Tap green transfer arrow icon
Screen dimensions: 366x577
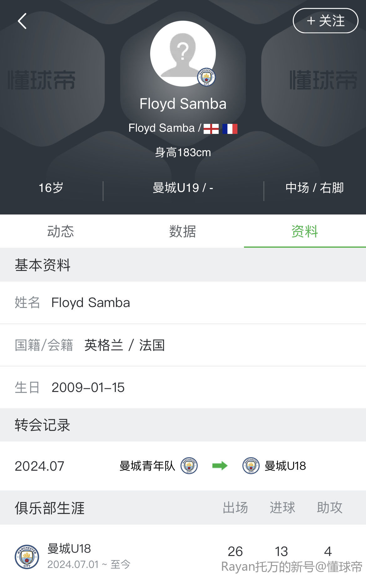pyautogui.click(x=220, y=466)
